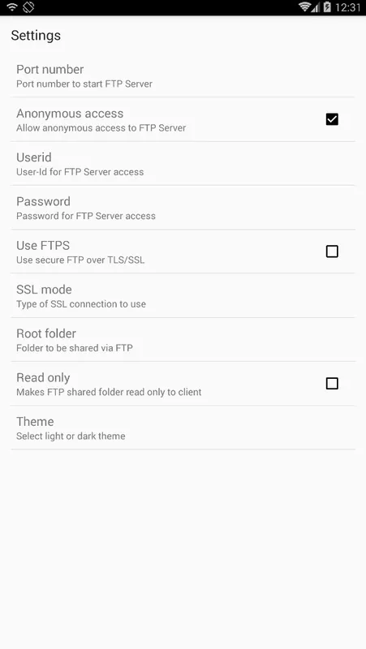Tap 'Use secure FTP over TLS/SSL' description

tap(80, 260)
